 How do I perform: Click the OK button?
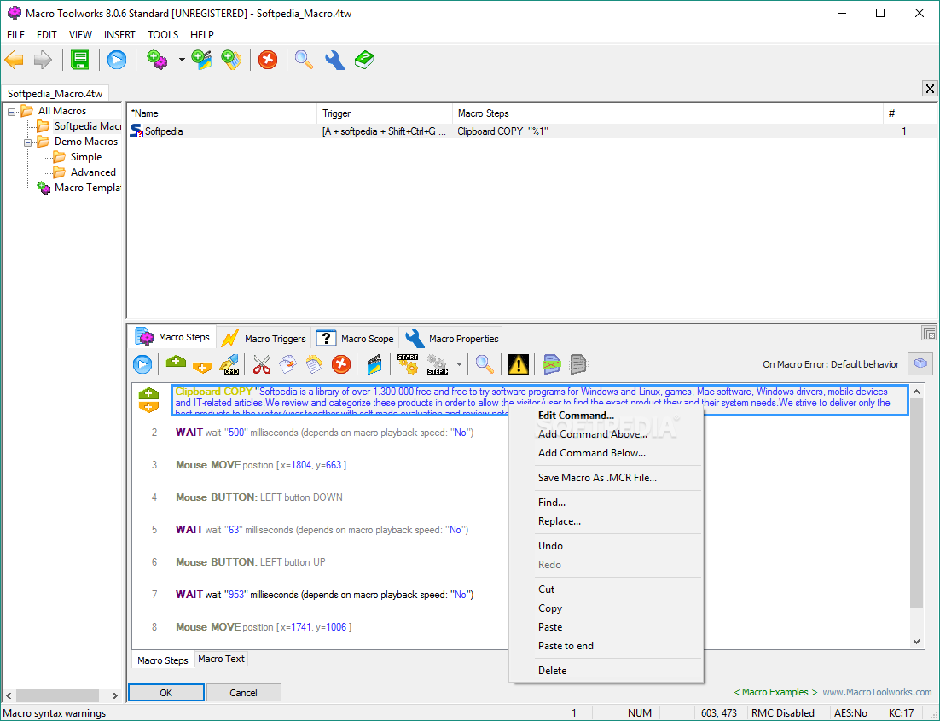click(x=166, y=692)
